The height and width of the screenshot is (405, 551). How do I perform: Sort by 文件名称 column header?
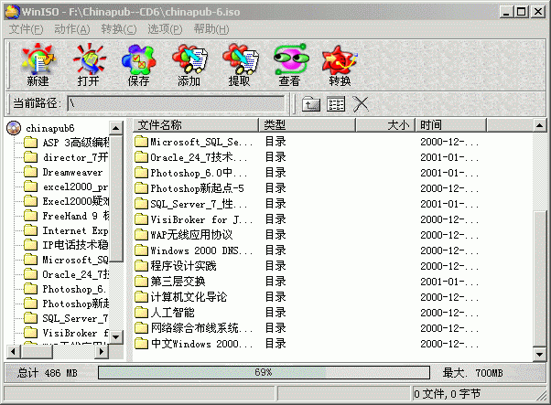[x=196, y=125]
